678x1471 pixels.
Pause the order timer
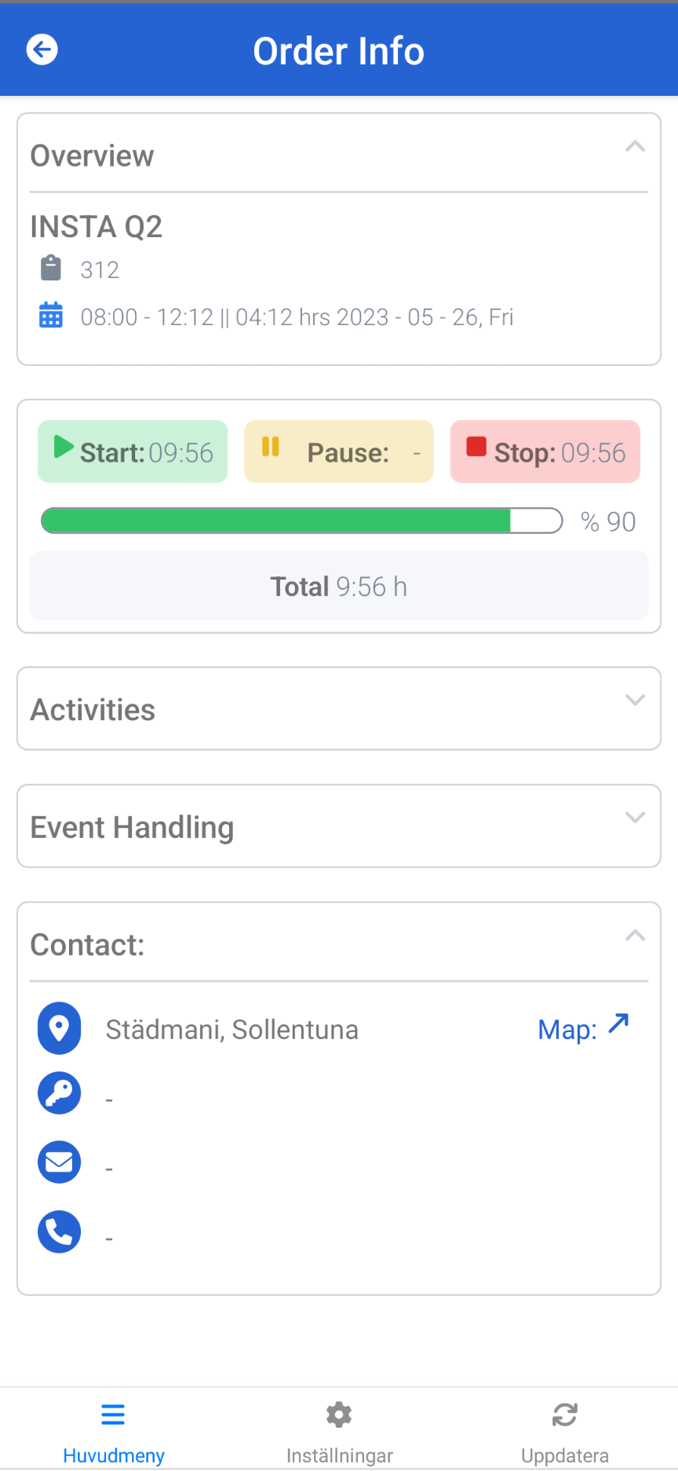click(339, 452)
